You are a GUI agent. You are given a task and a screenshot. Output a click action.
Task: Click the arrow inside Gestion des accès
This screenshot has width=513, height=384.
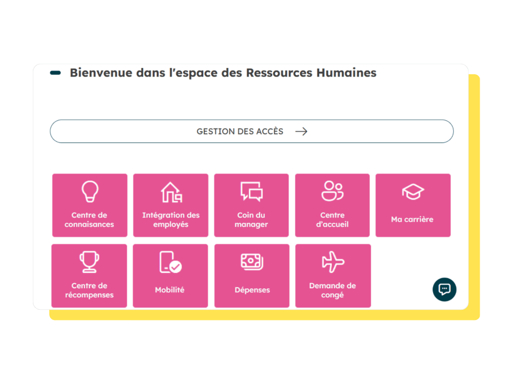(x=303, y=131)
